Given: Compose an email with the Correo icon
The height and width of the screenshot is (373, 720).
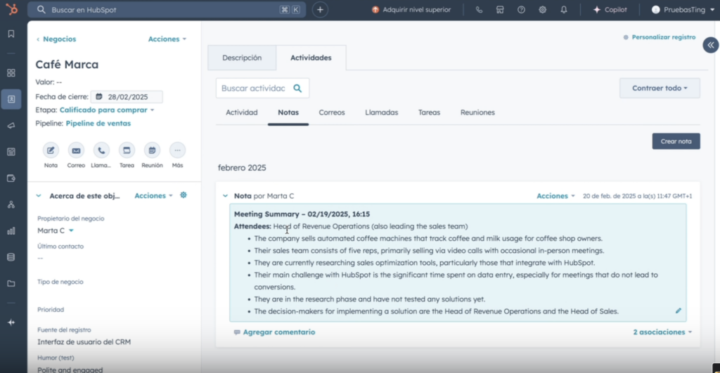Looking at the screenshot, I should (x=76, y=150).
